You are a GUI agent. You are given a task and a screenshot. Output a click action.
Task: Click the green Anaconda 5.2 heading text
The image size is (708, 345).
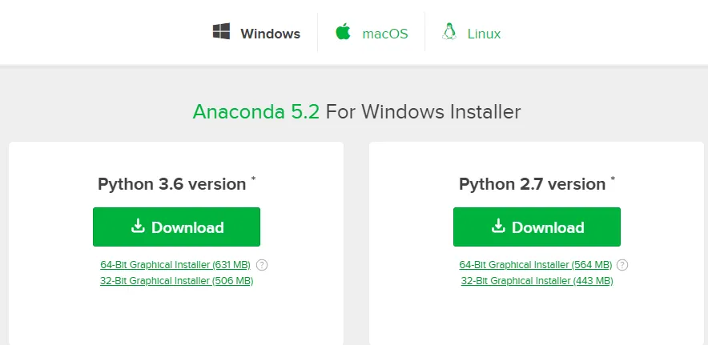point(256,111)
